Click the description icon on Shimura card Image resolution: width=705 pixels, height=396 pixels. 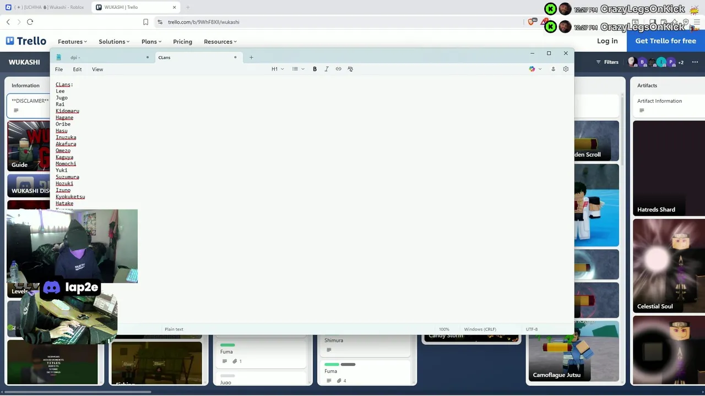[329, 350]
